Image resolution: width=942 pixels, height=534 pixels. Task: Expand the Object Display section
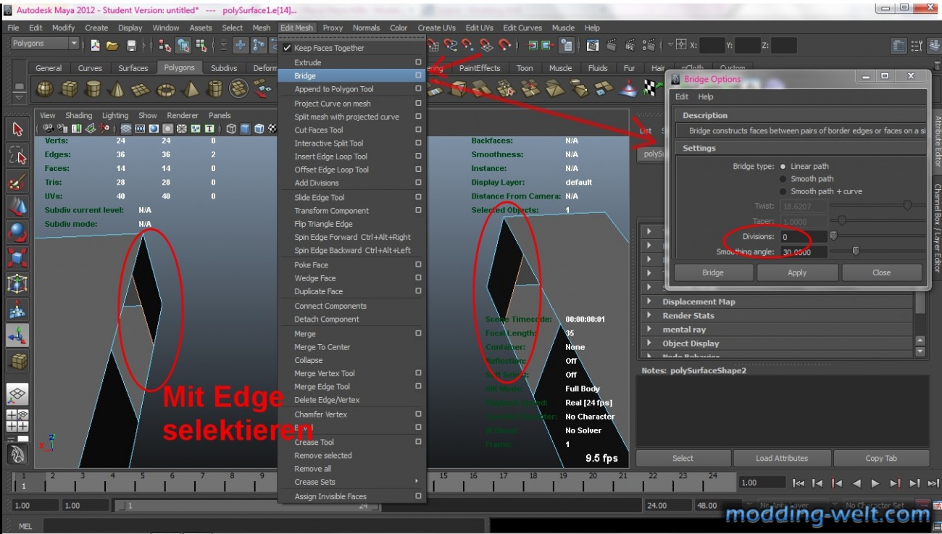[649, 343]
